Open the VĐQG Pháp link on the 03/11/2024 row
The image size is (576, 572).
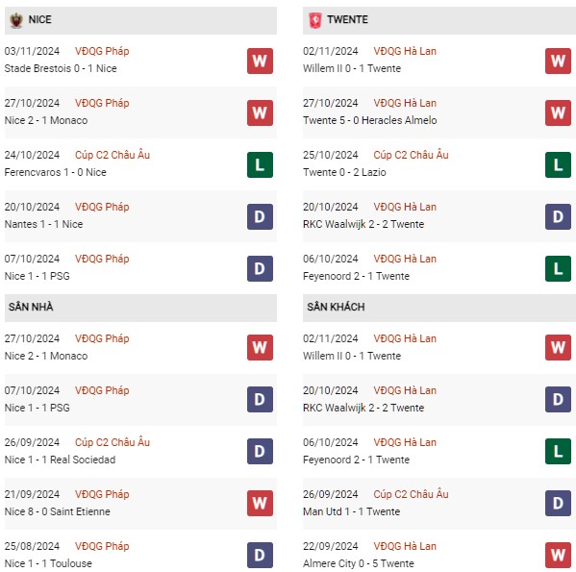coord(102,51)
